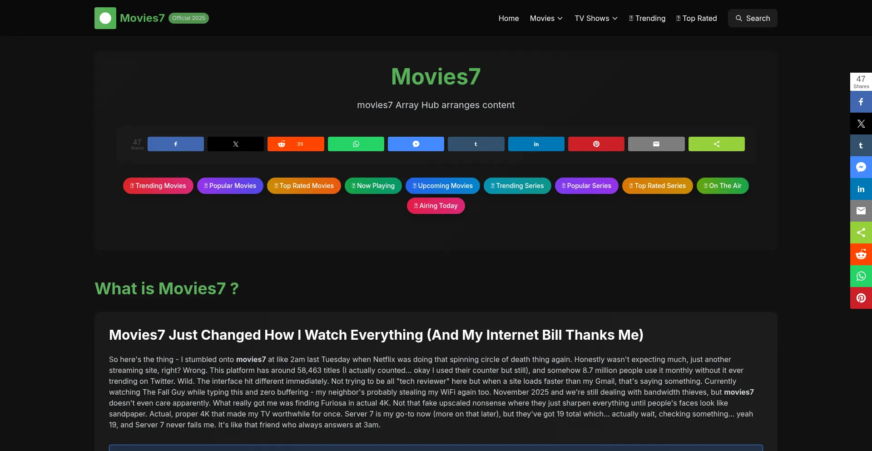Viewport: 872px width, 451px height.
Task: Click the Official 2025 badge next to the logo
Action: pos(188,18)
